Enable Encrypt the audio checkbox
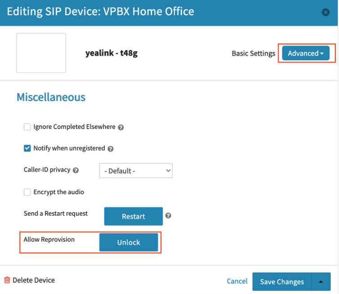The image size is (339, 294). (27, 192)
